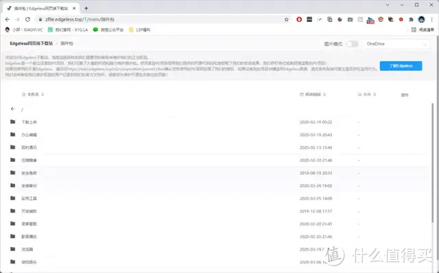Open the 微信公众平台 WeChat bookmark
The width and height of the screenshot is (439, 273).
pos(108,29)
